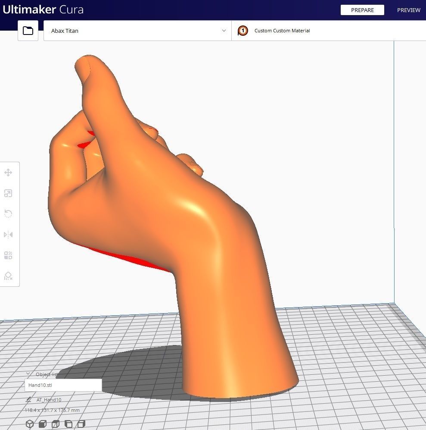This screenshot has height=430, width=426.
Task: Open the Abax Titan printer dropdown
Action: coord(137,31)
